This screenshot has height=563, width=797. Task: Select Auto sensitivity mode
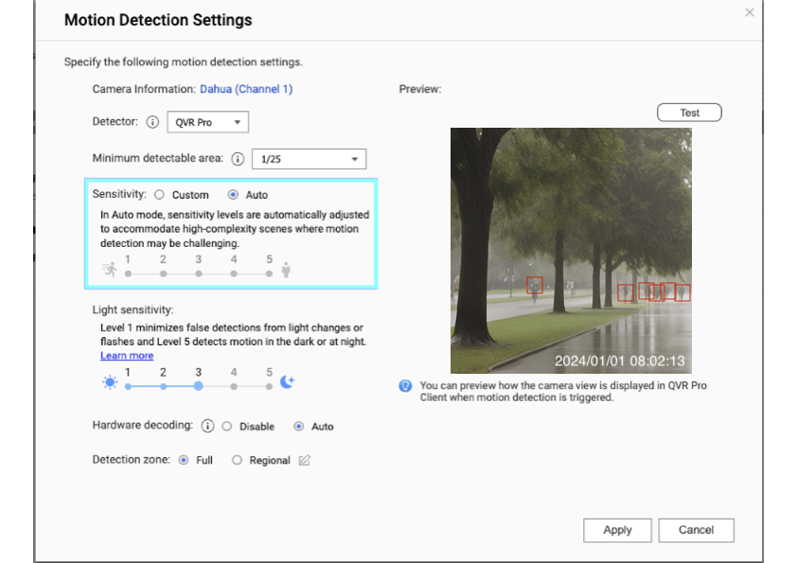233,195
